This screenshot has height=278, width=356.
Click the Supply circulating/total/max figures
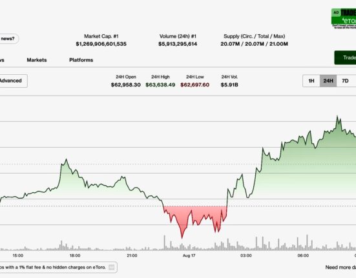click(254, 44)
